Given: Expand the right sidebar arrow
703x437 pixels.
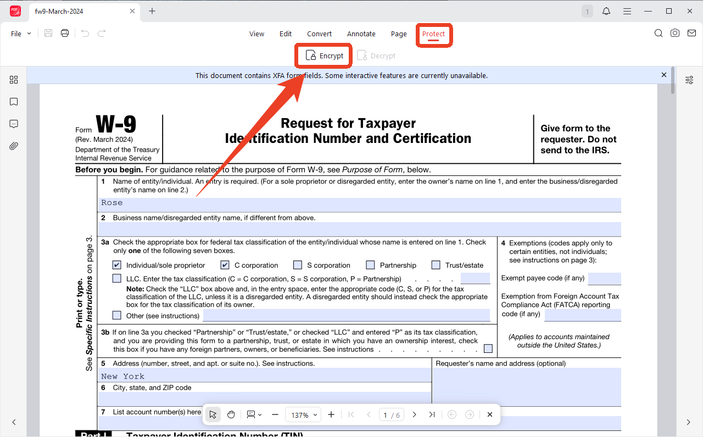Looking at the screenshot, I should pyautogui.click(x=689, y=422).
